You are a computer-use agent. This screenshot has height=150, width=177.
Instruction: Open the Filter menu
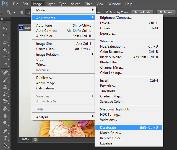(88, 4)
